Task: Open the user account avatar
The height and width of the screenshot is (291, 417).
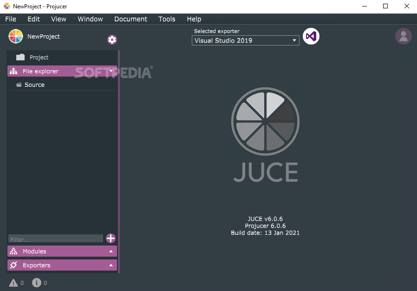Action: tap(404, 36)
